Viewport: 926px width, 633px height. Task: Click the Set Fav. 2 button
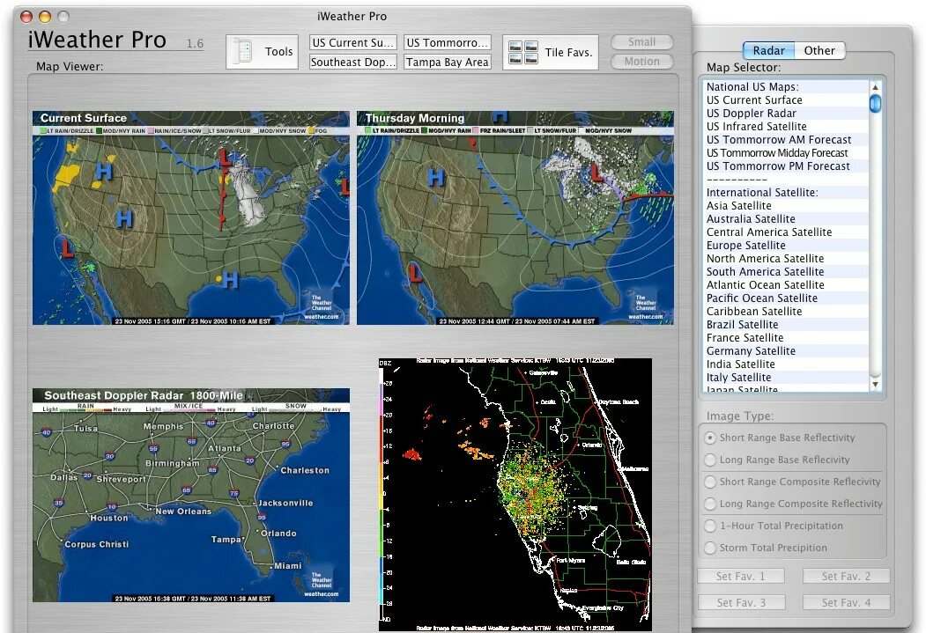[x=846, y=576]
